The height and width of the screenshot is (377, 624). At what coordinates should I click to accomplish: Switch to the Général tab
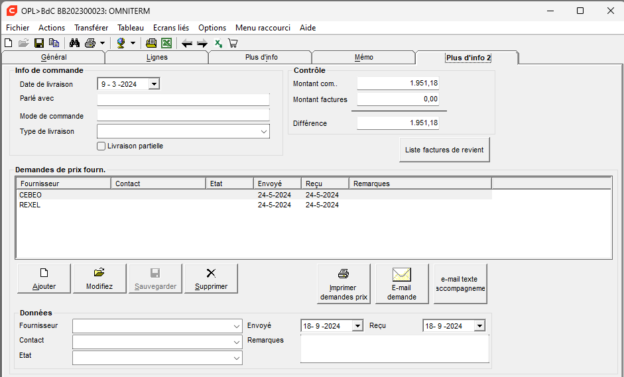(53, 57)
